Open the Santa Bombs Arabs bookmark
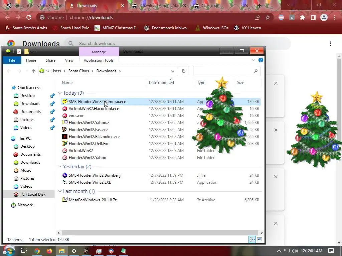 [x=26, y=28]
